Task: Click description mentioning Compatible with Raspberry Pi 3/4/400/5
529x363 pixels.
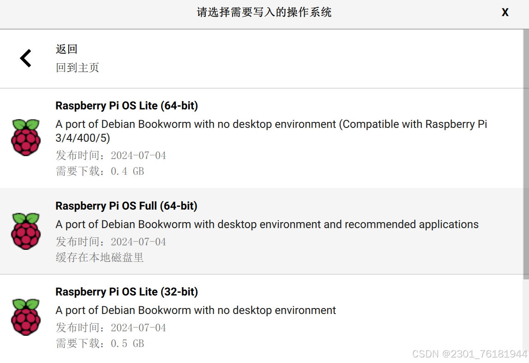Action: pos(271,131)
